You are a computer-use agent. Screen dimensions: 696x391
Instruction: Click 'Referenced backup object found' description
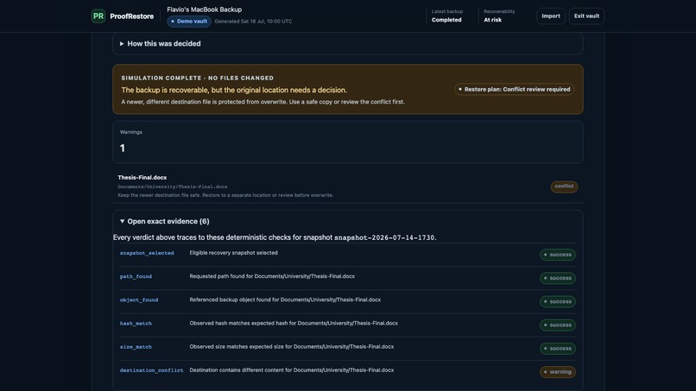pyautogui.click(x=285, y=300)
